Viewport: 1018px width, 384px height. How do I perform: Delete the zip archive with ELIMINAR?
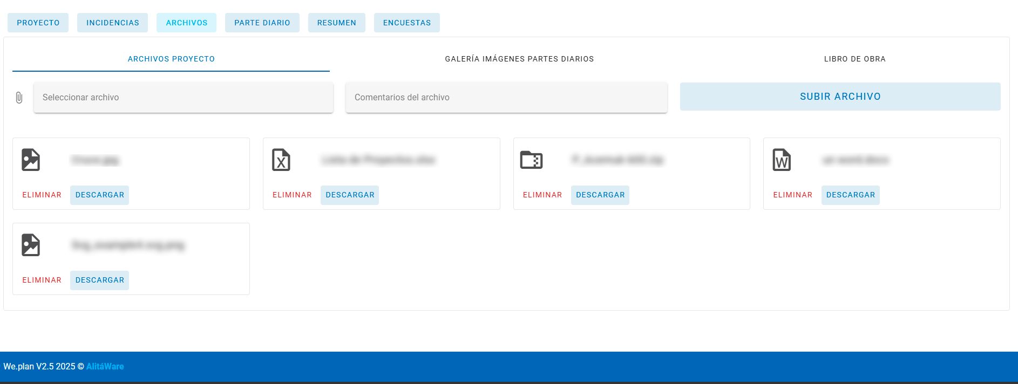542,195
